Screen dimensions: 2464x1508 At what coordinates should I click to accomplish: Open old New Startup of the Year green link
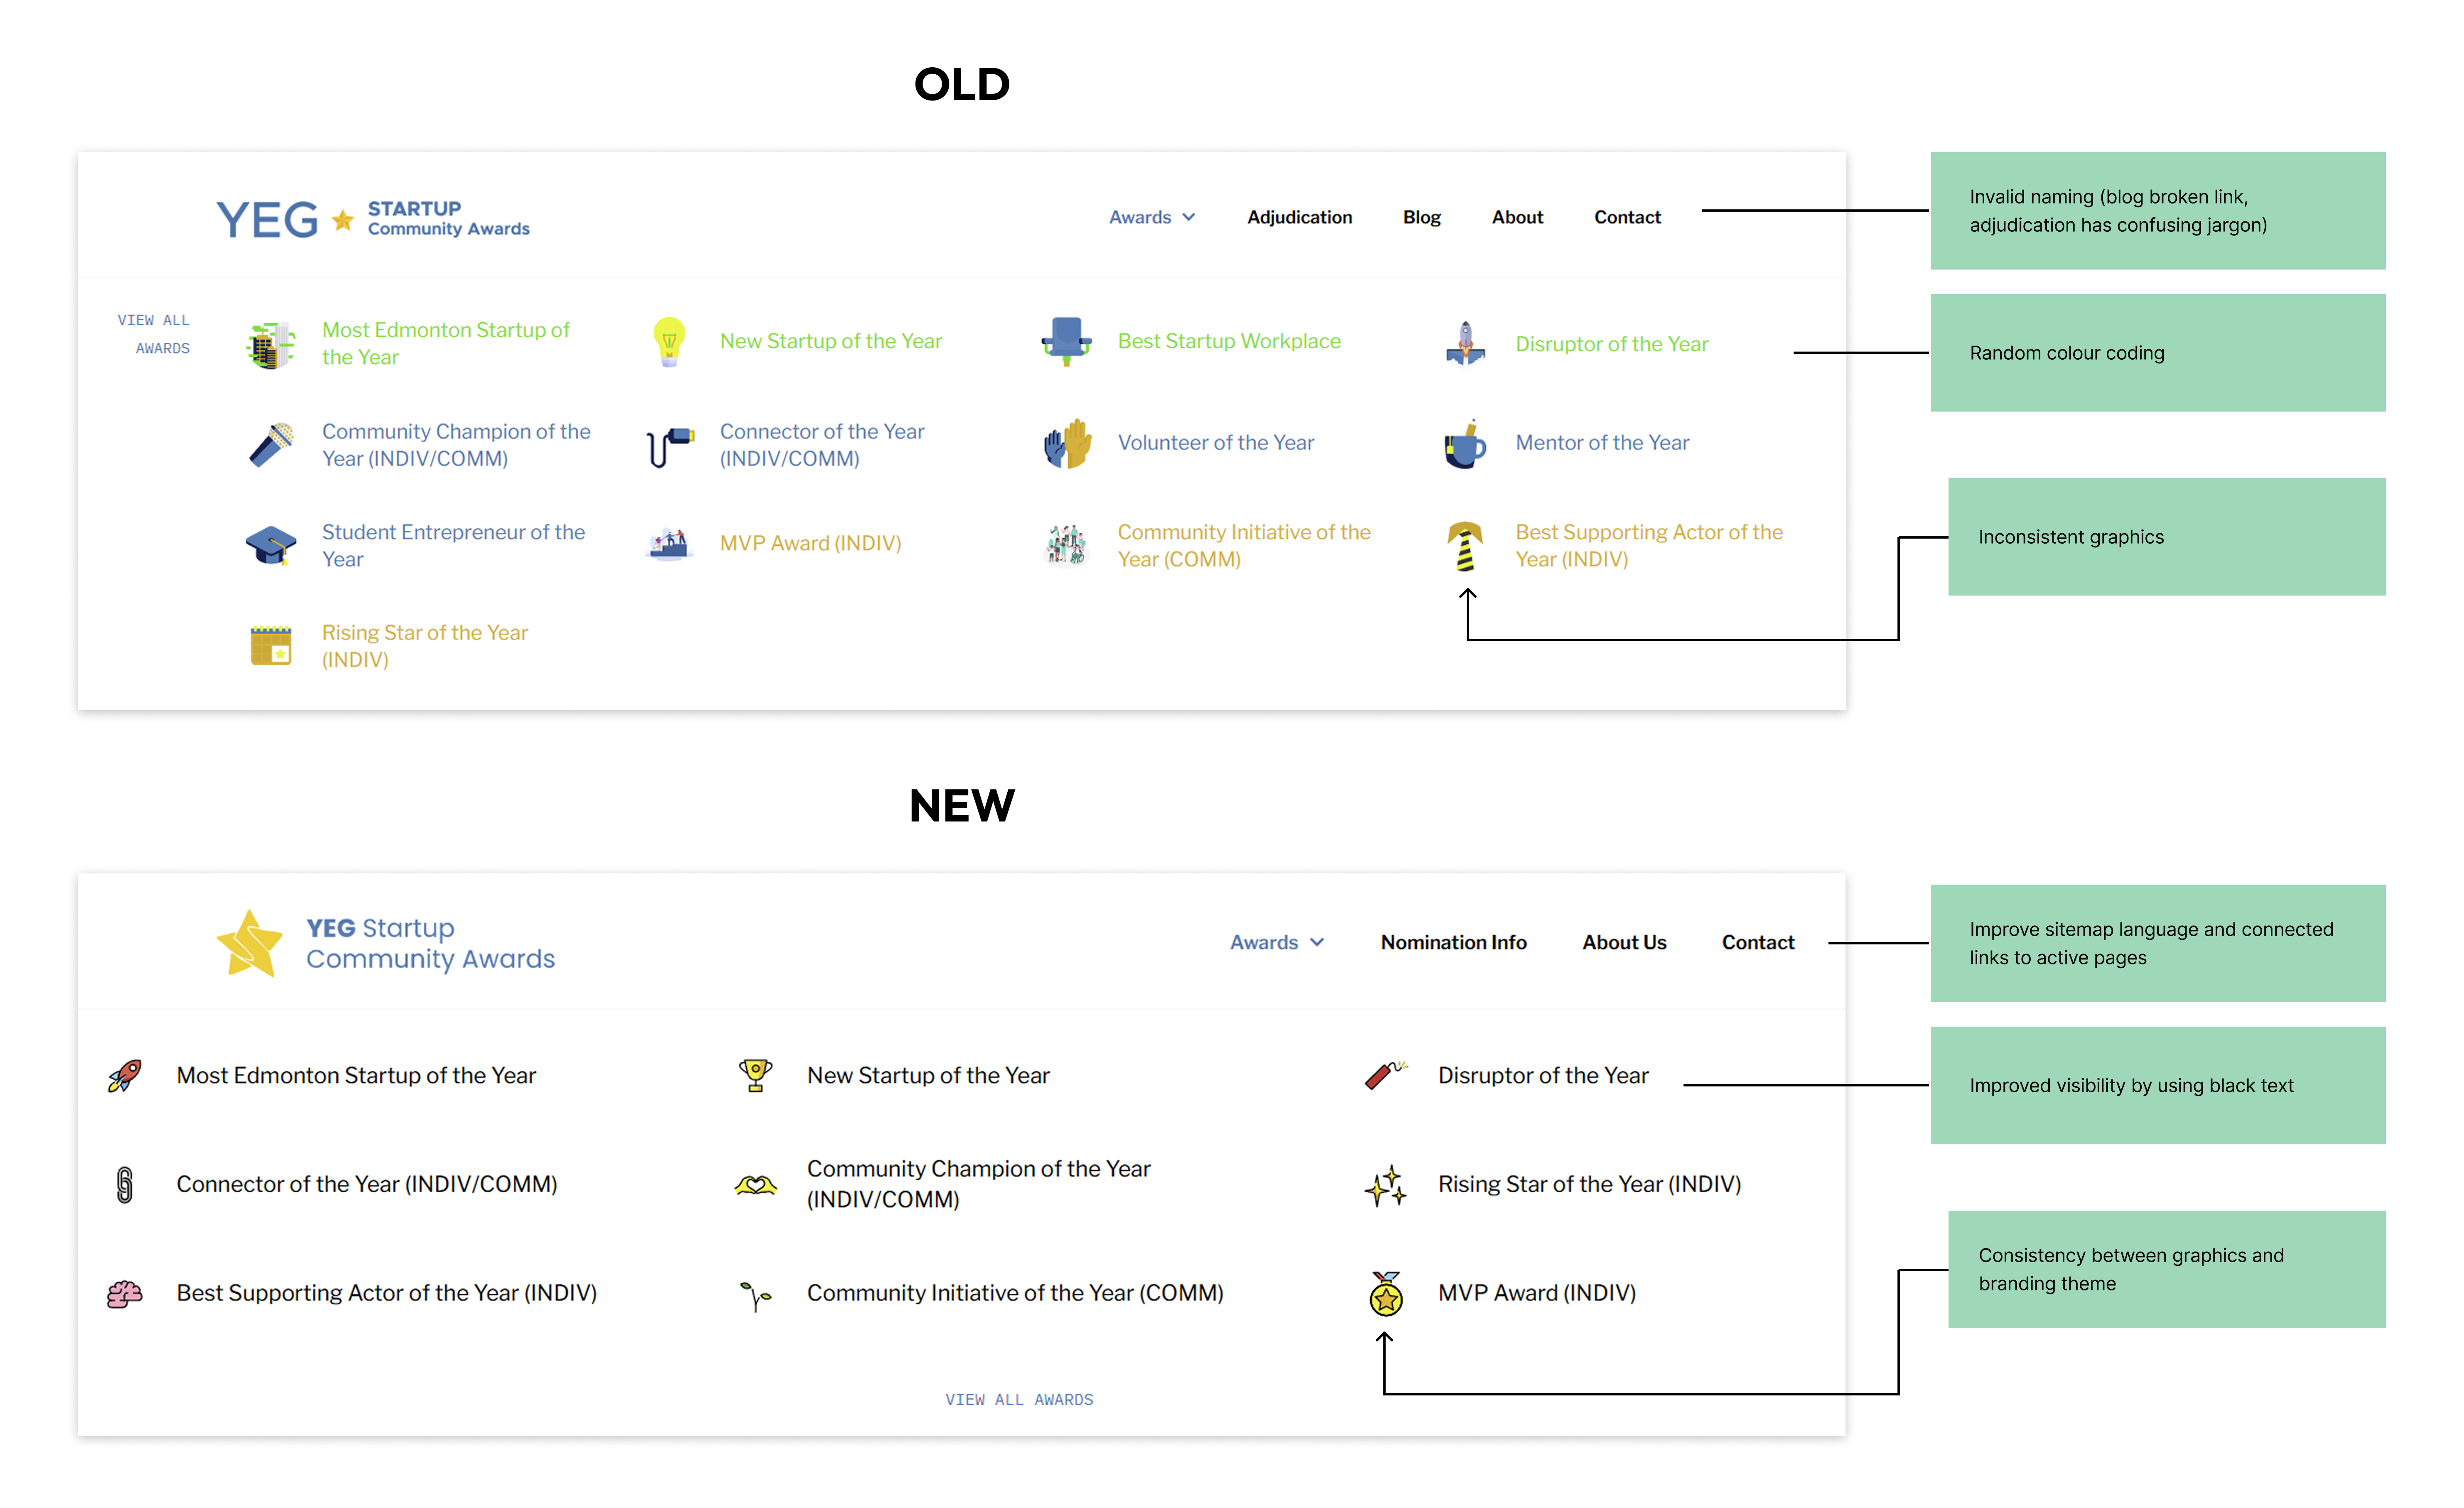coord(831,342)
